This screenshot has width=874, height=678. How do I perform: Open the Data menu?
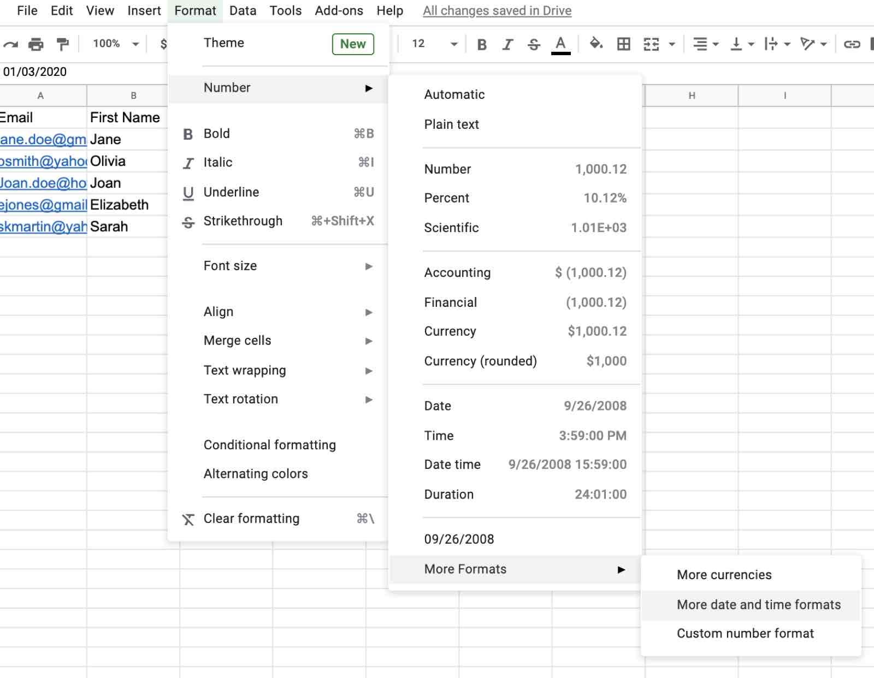click(x=242, y=10)
